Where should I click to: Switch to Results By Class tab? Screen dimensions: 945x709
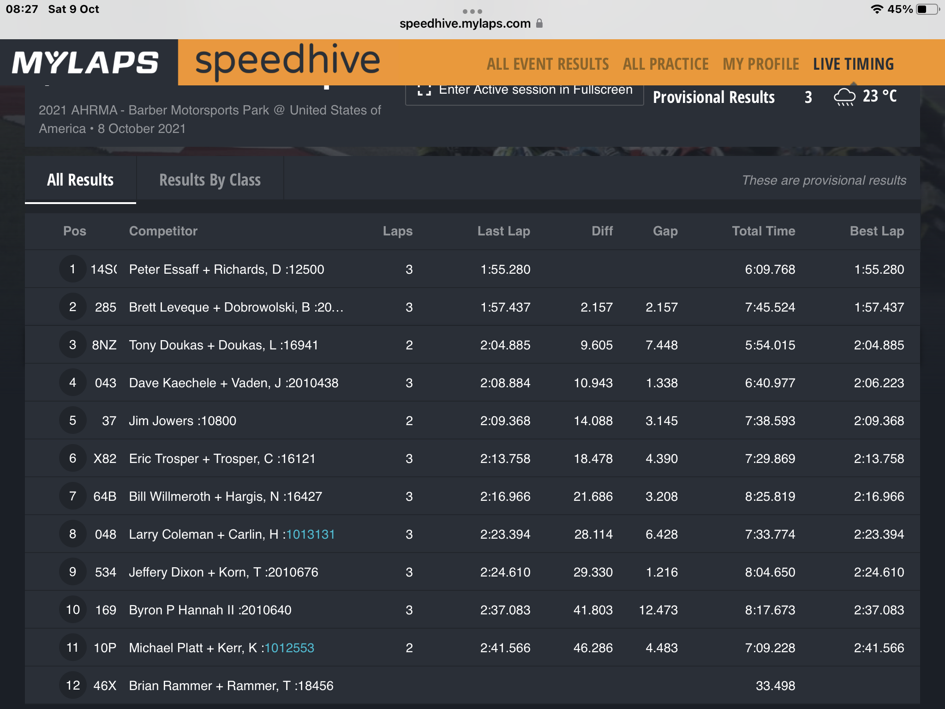tap(210, 180)
